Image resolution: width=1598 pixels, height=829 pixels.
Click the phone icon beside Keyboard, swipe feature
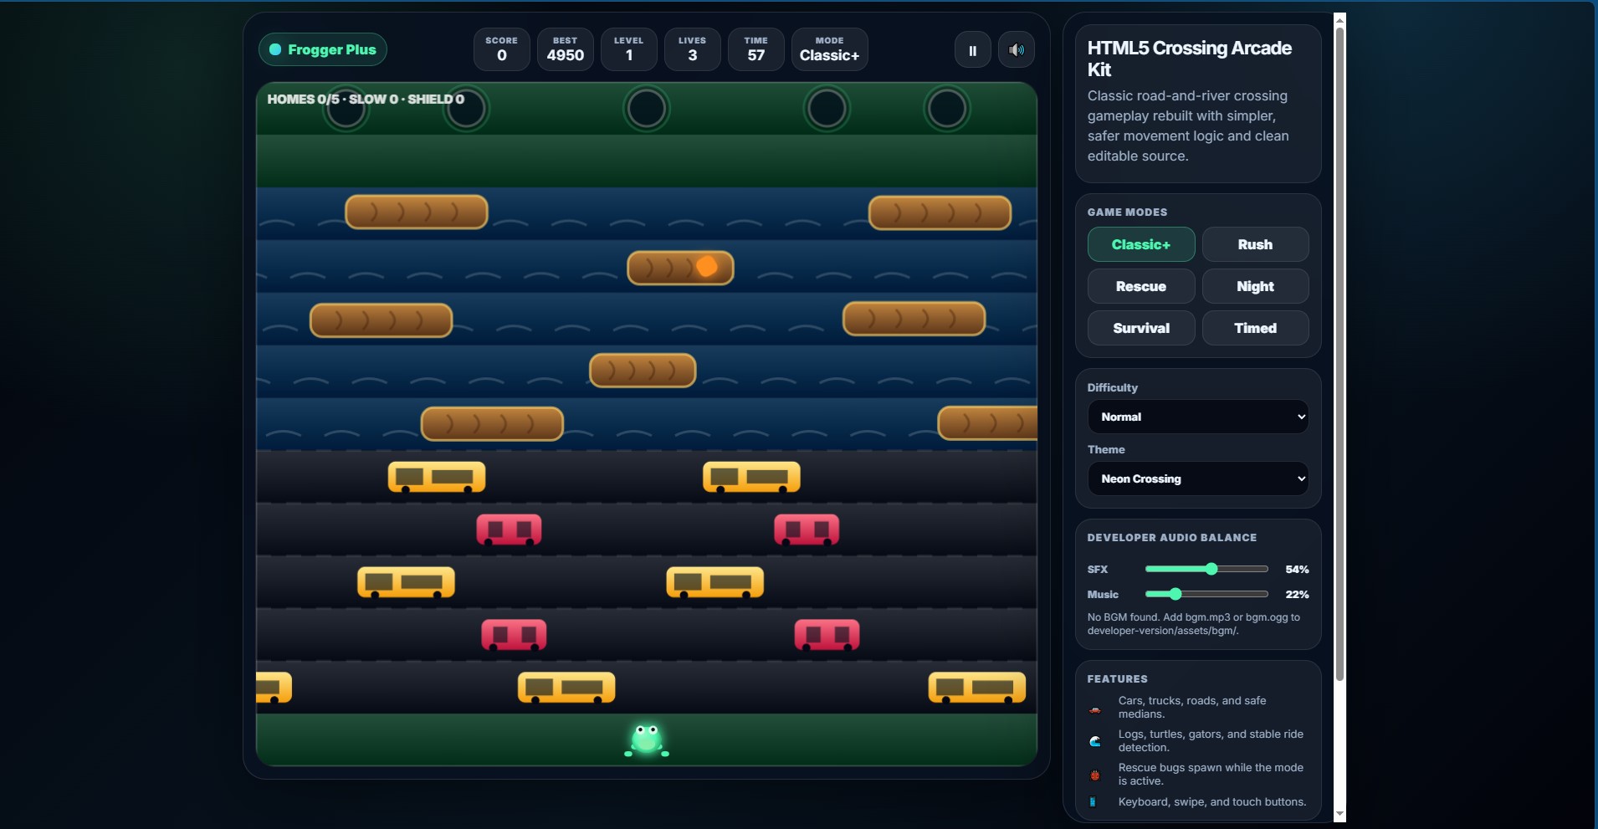click(x=1092, y=801)
